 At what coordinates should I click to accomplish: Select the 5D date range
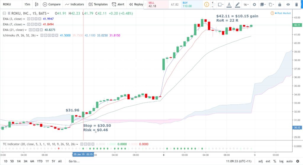(x=12, y=161)
